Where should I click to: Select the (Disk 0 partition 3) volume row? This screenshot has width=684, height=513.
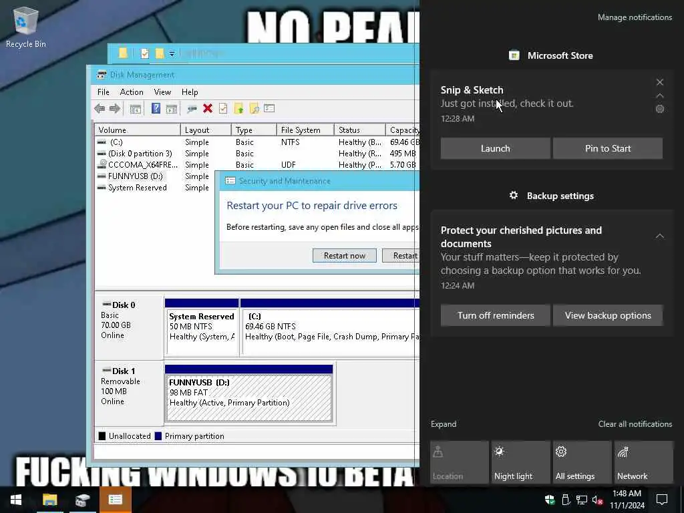[x=257, y=154]
